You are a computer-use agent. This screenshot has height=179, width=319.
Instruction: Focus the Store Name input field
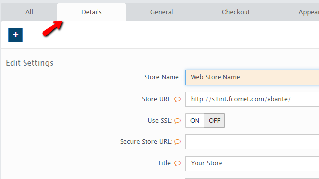(x=252, y=77)
